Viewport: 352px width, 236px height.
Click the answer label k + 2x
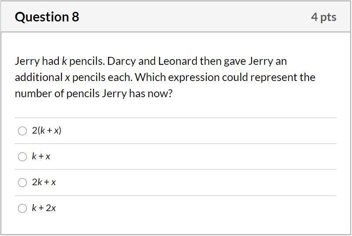pos(44,208)
